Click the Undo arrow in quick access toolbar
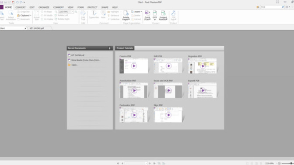Screen dimensions: 294x165 pyautogui.click(x=17, y=2)
